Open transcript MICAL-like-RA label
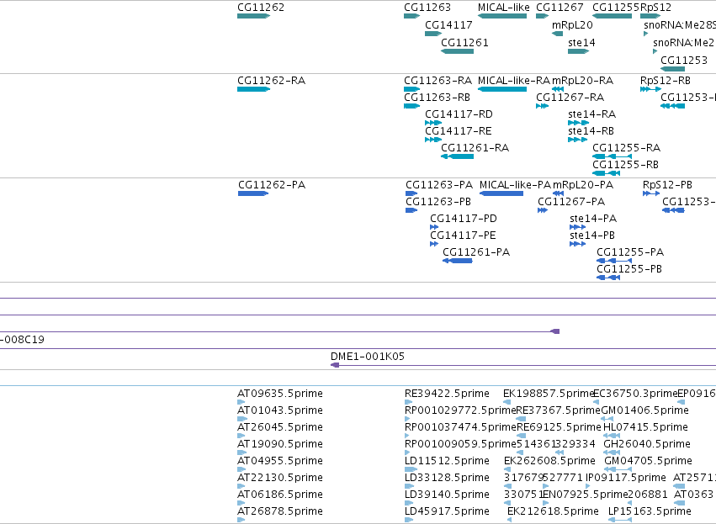716x524 pixels. 514,81
